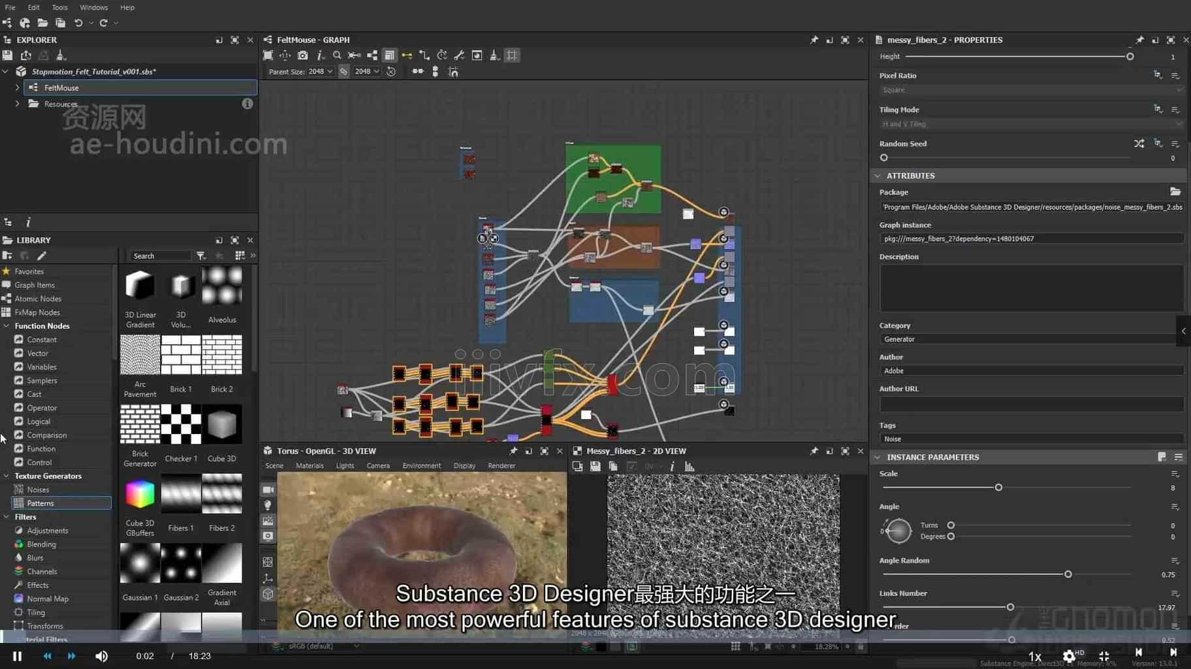Expand the FeltMouse graph tree item
Viewport: 1191px width, 669px height.
coord(18,87)
